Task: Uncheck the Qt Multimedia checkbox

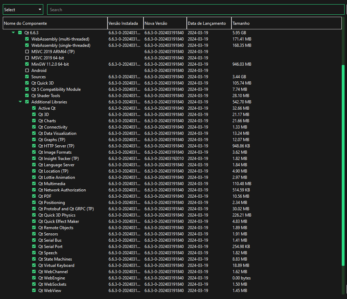Action: [x=34, y=184]
